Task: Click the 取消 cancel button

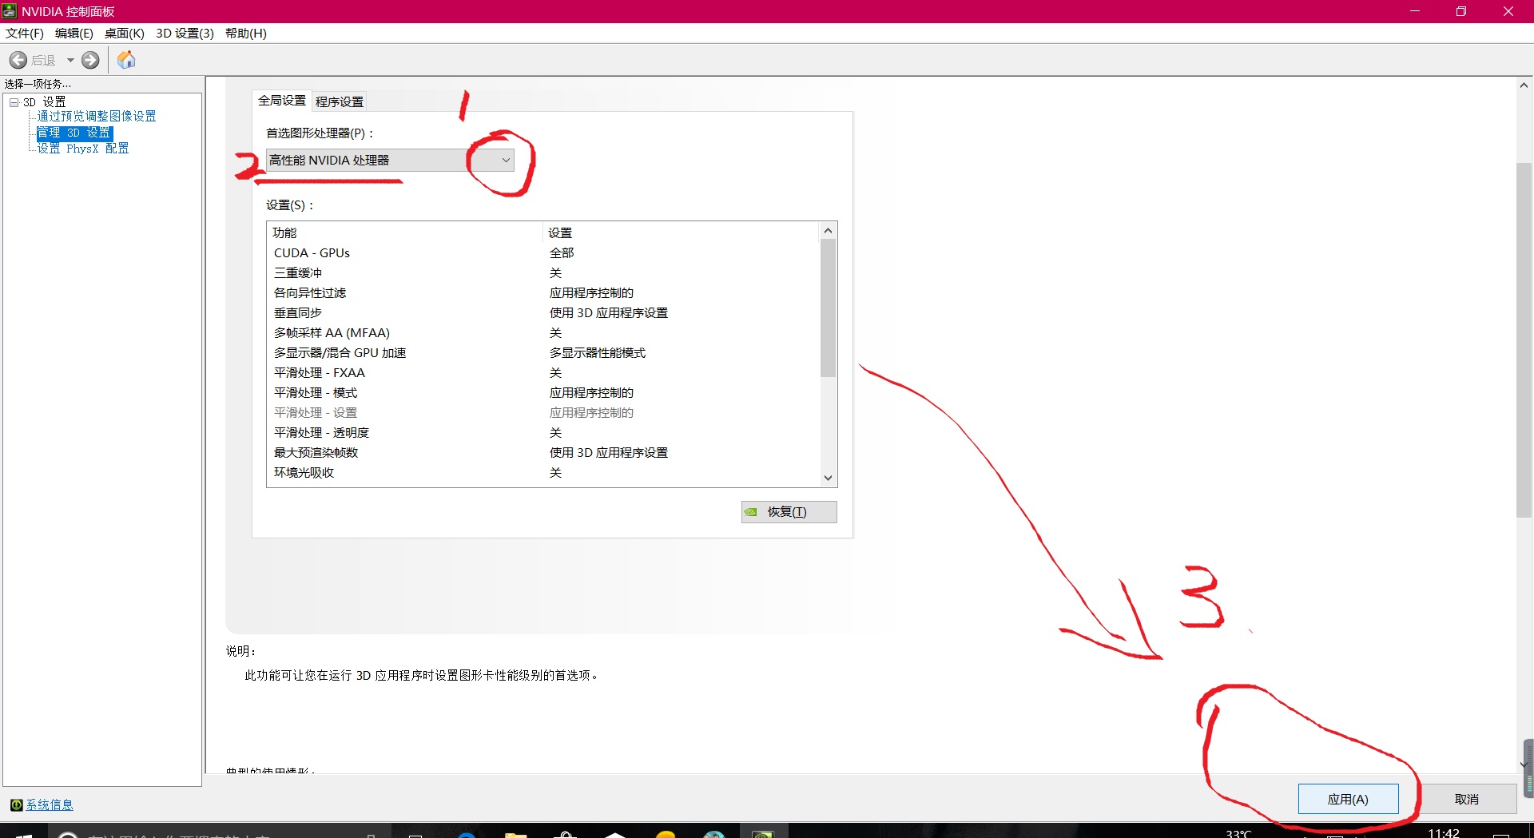Action: (x=1467, y=799)
